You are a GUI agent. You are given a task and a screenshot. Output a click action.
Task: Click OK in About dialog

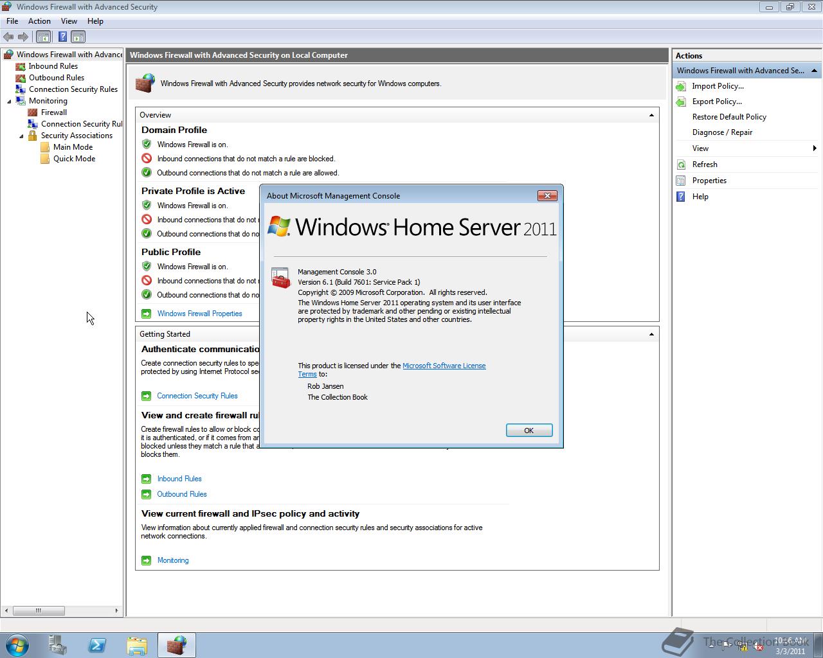tap(529, 431)
